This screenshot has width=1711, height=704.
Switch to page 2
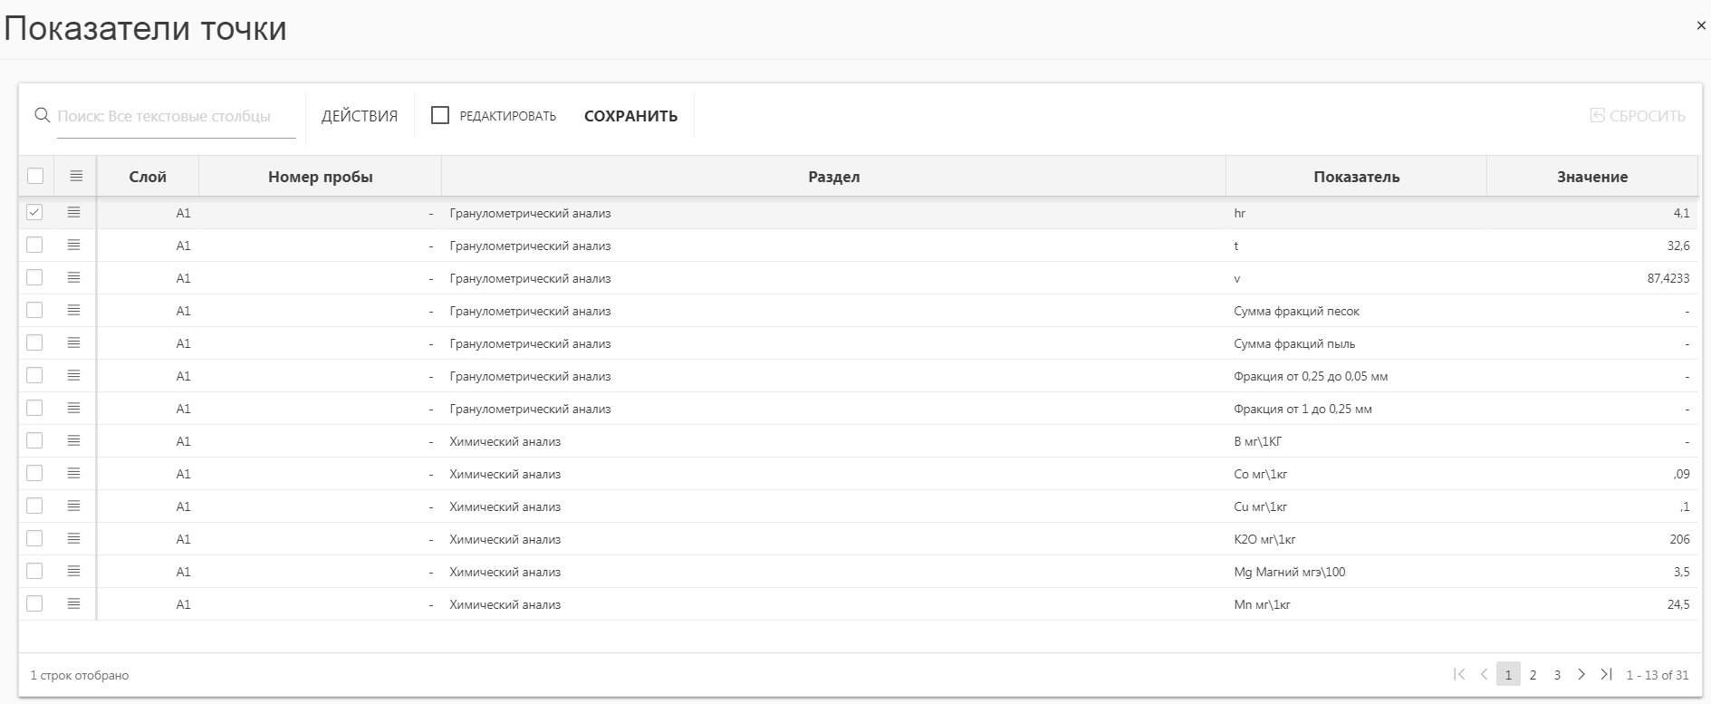pos(1533,675)
